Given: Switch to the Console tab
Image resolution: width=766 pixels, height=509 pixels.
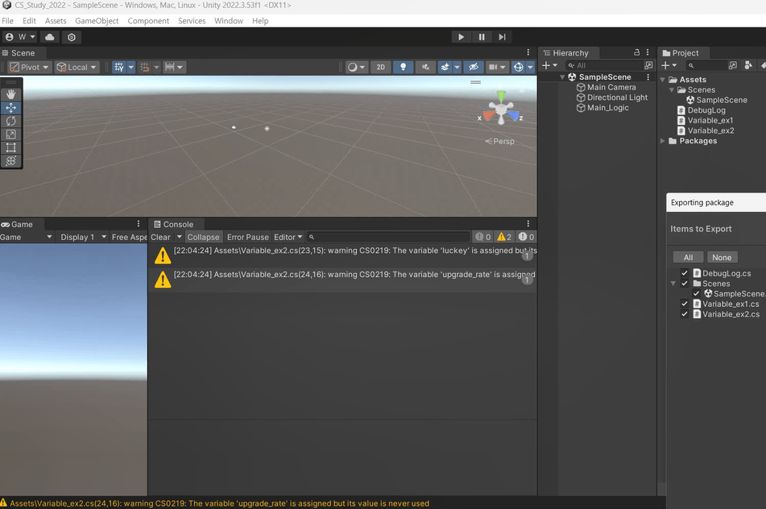Looking at the screenshot, I should click(175, 224).
